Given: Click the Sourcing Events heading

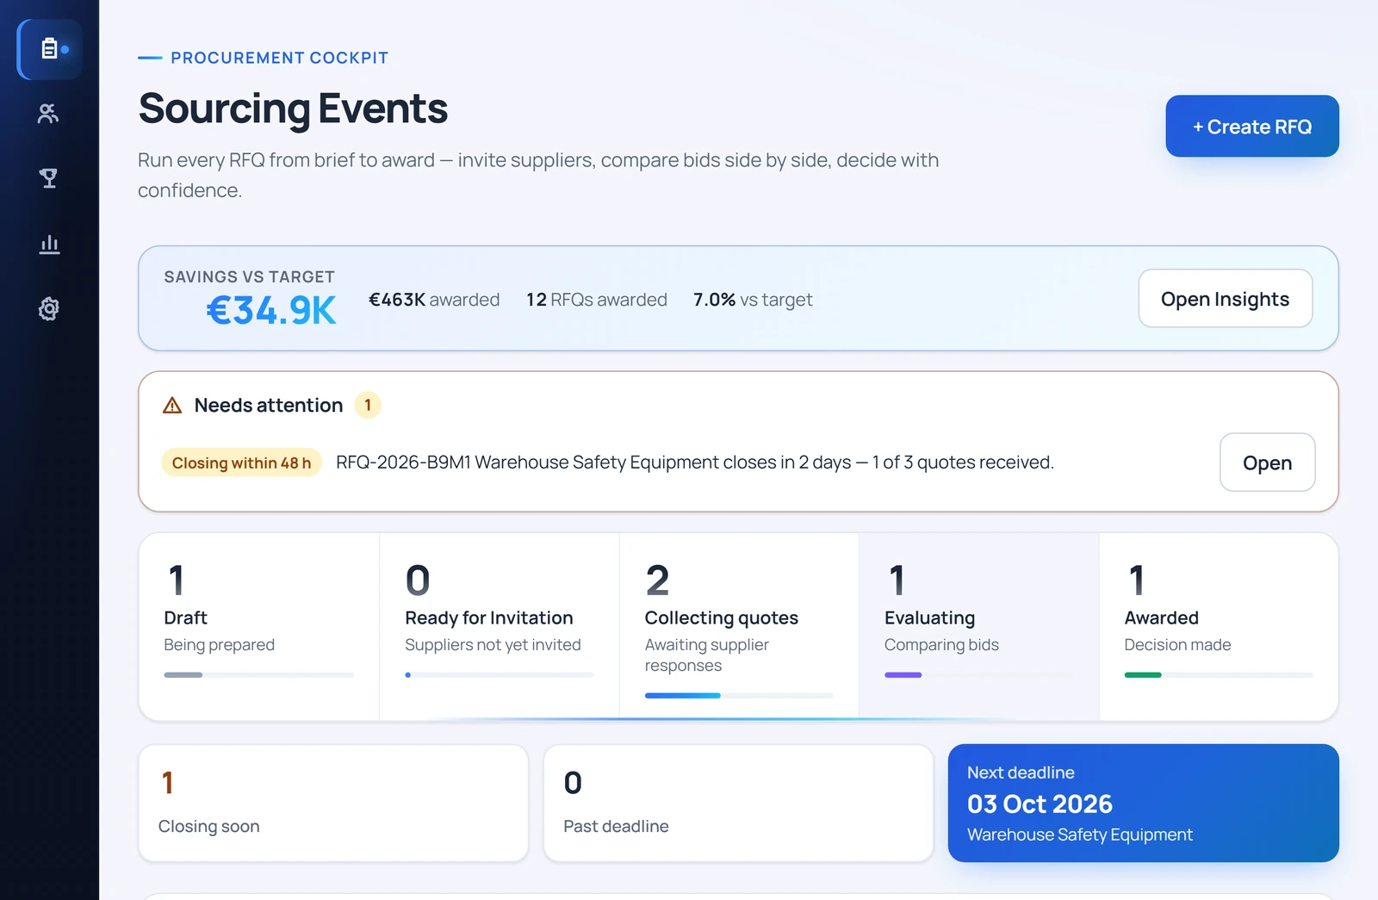Looking at the screenshot, I should [x=293, y=109].
